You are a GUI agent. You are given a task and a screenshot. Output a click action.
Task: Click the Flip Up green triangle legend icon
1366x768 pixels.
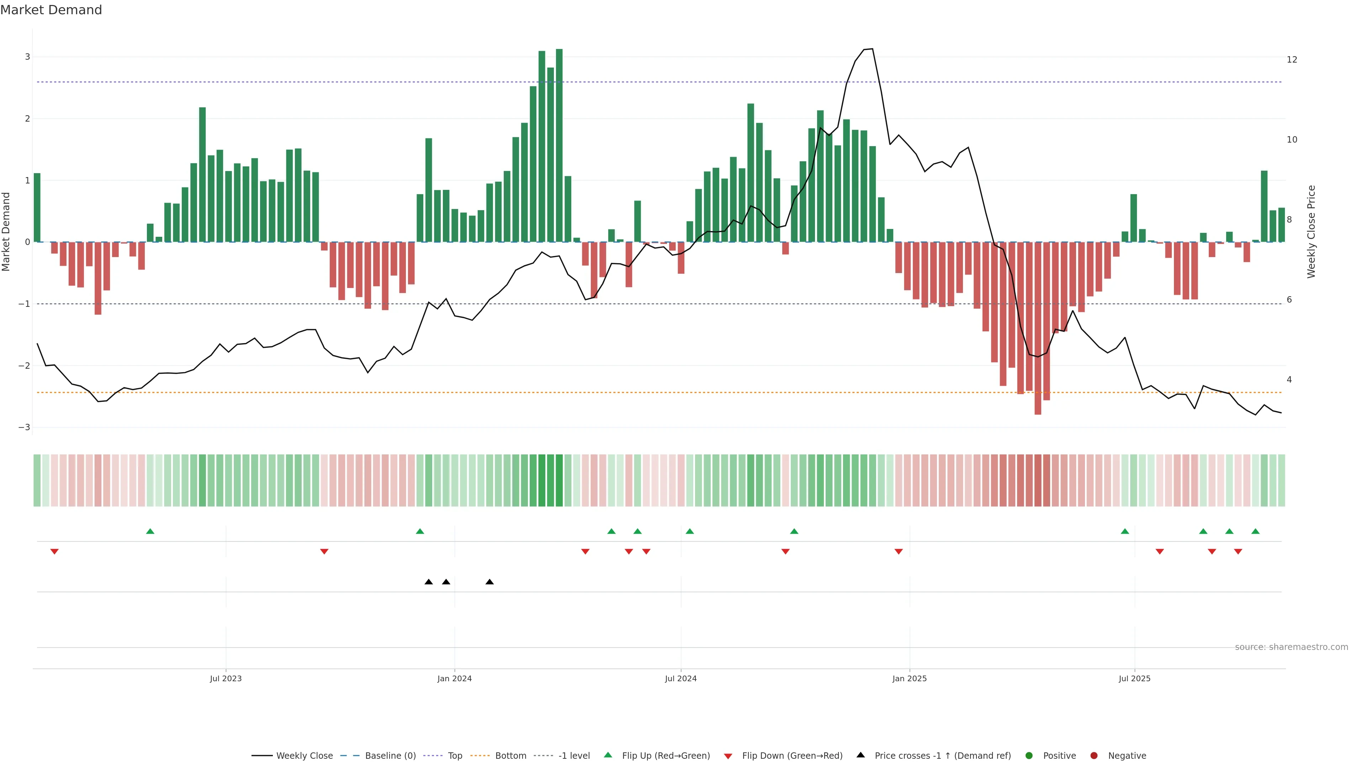pyautogui.click(x=608, y=755)
